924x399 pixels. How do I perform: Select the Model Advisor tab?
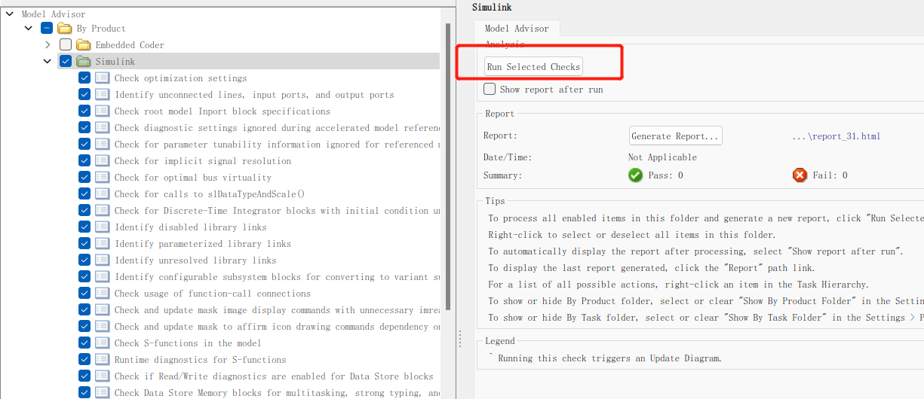[x=517, y=29]
